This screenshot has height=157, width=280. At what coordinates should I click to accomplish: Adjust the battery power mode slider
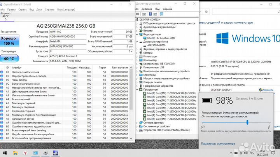(x=247, y=122)
